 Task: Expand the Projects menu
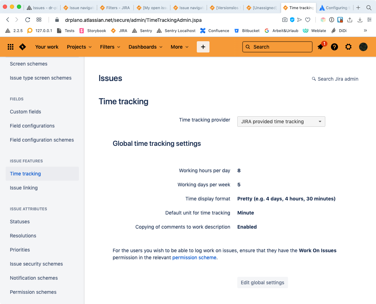(79, 47)
